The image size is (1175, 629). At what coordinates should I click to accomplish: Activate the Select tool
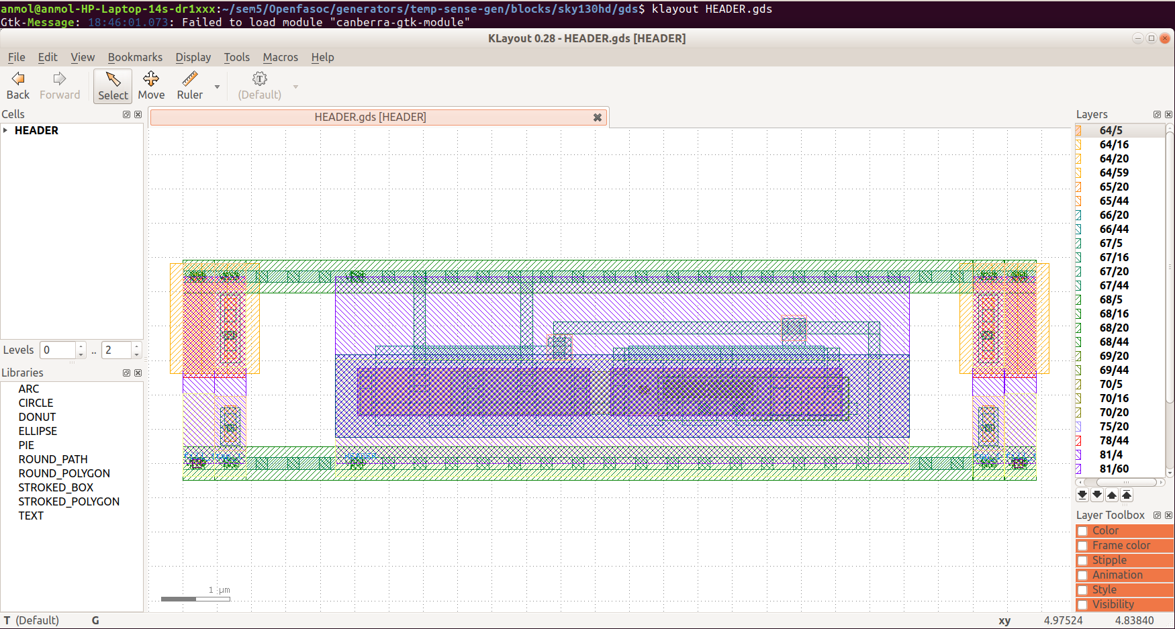point(112,85)
